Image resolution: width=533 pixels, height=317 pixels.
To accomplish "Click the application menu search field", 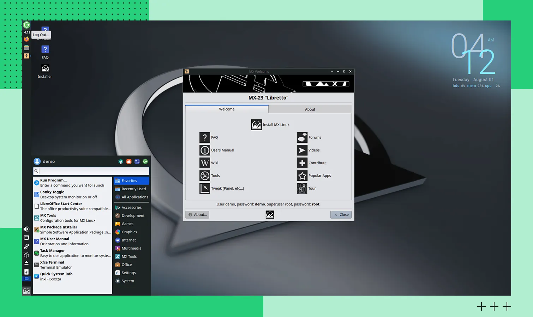I will [x=92, y=171].
